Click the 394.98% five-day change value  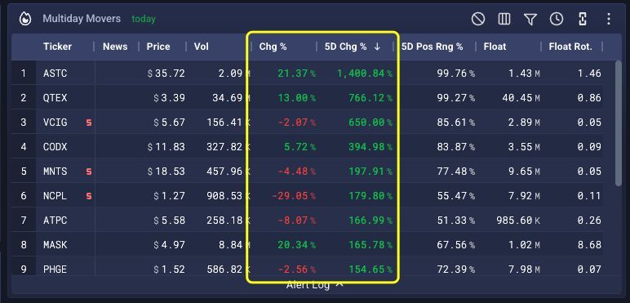coord(370,147)
